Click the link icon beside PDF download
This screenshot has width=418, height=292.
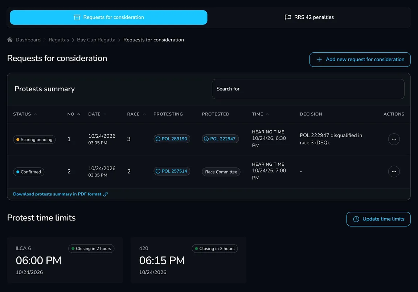[x=106, y=194]
